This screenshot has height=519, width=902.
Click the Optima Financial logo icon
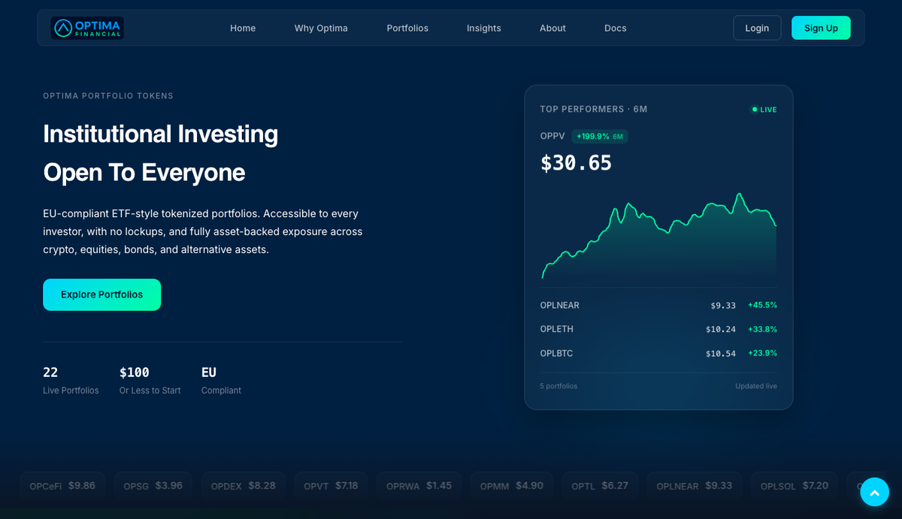[x=63, y=27]
